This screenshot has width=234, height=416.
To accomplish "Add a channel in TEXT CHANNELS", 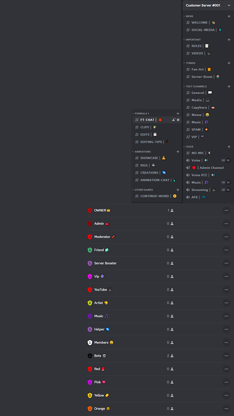I will coord(230,86).
